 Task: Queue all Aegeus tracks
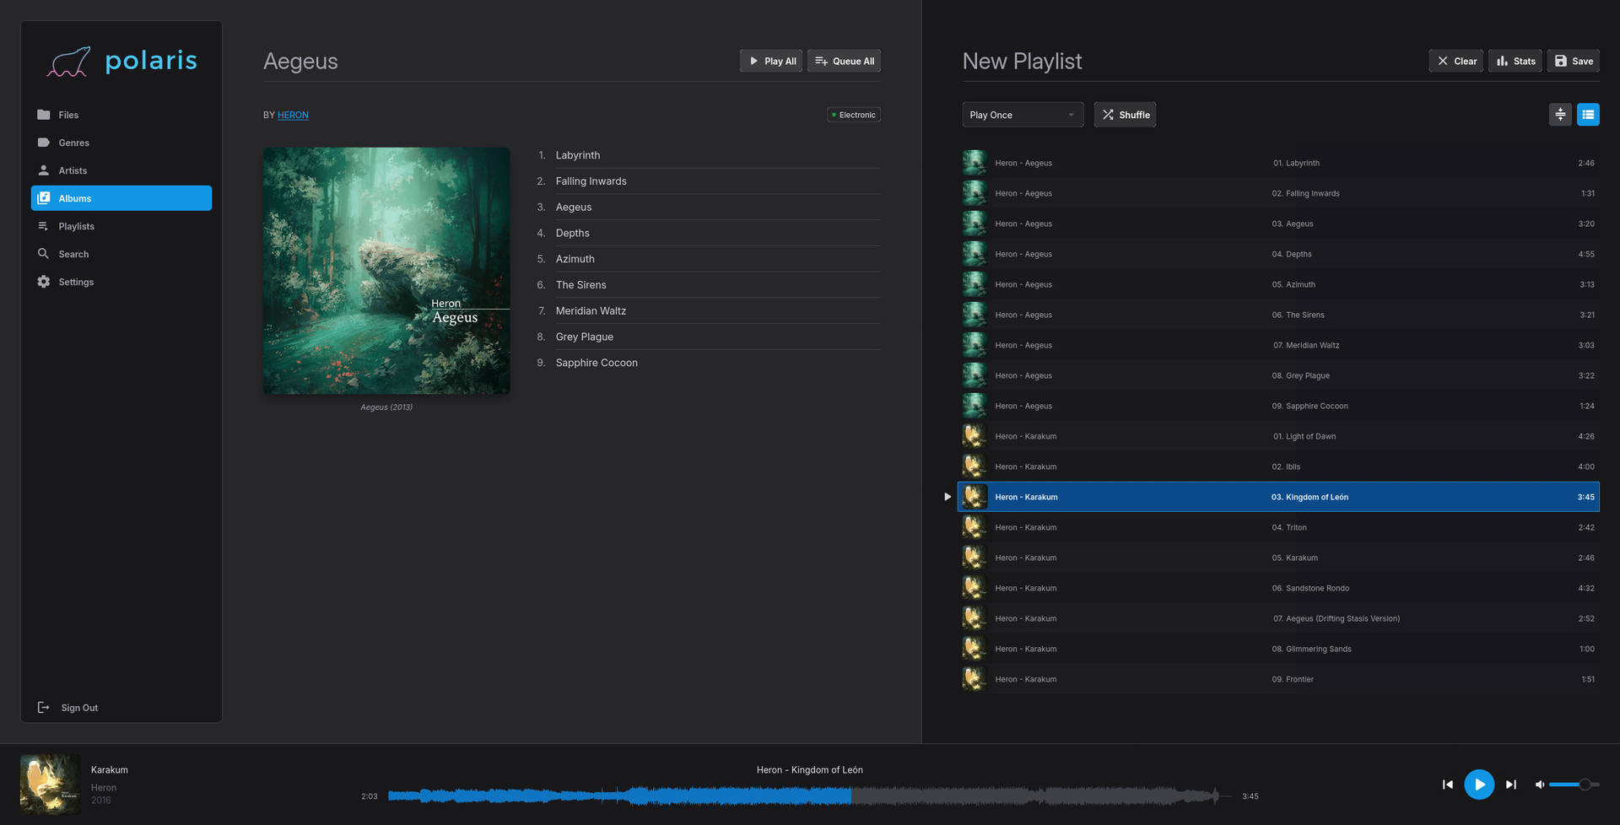click(844, 61)
